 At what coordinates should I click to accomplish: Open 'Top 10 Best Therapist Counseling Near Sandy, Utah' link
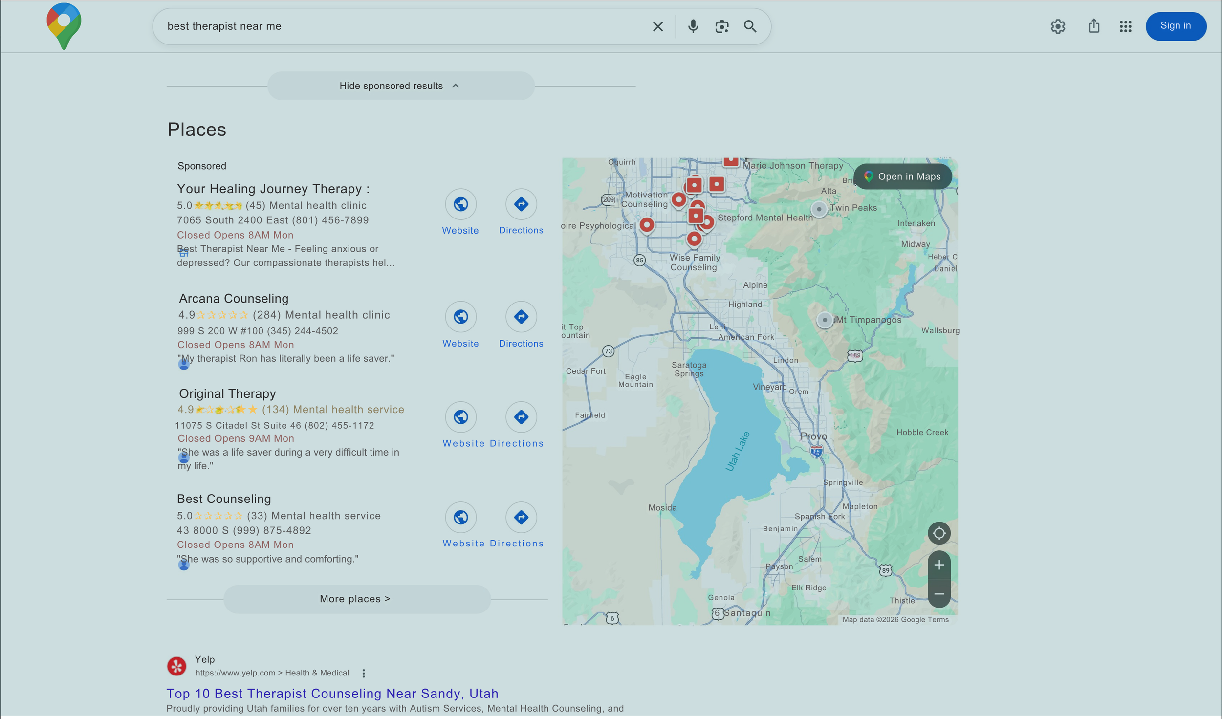[x=332, y=694]
